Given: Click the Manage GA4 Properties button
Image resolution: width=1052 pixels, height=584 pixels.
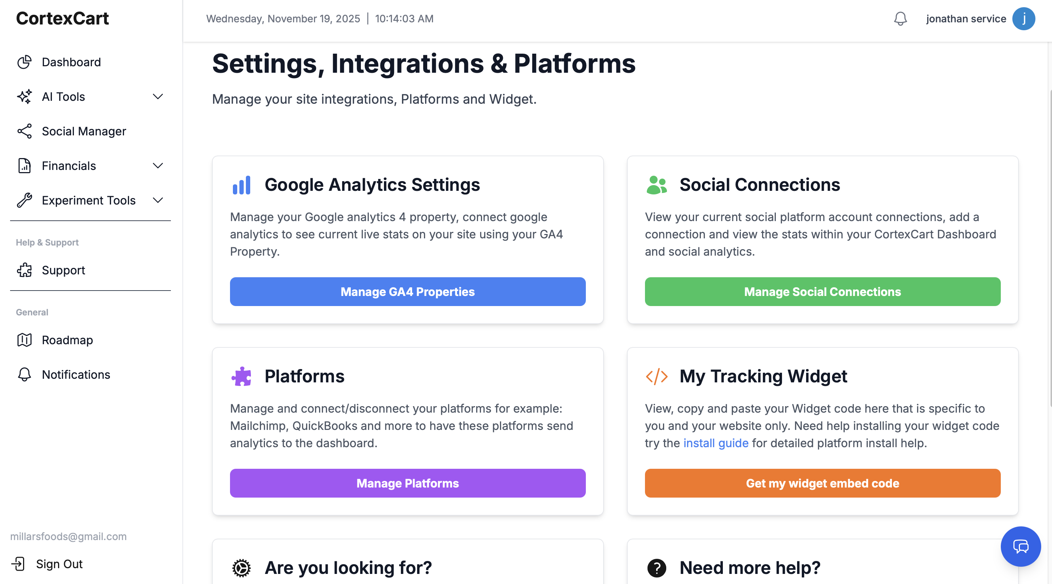Looking at the screenshot, I should coord(407,292).
